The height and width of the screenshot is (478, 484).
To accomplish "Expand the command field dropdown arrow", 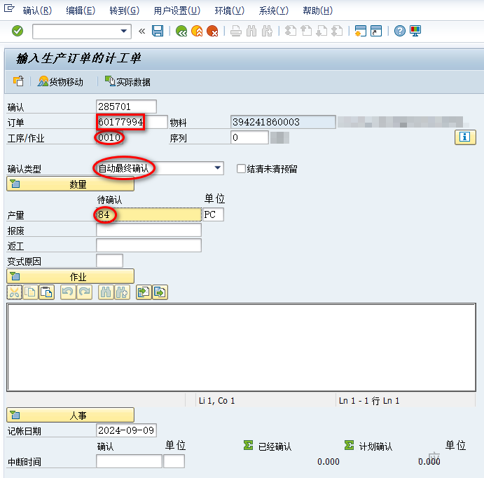I will tap(125, 31).
